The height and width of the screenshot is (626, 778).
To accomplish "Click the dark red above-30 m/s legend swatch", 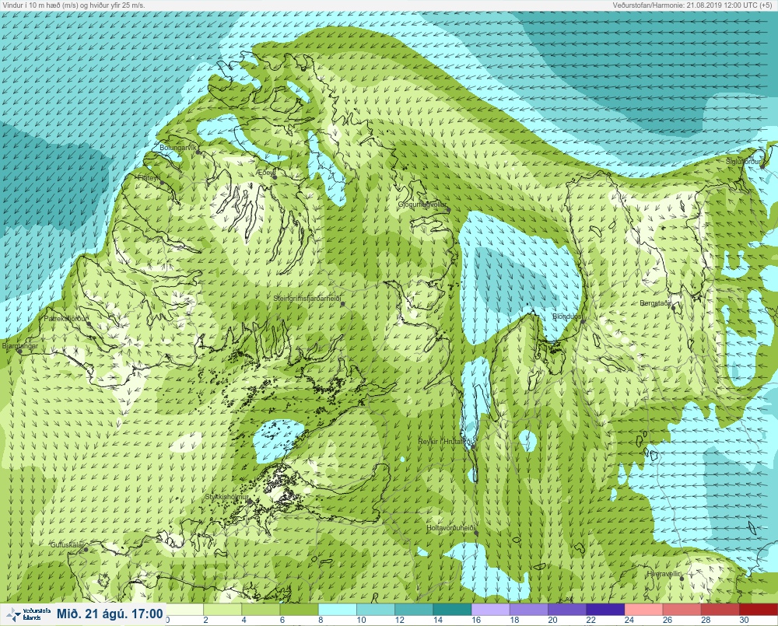I will [758, 609].
